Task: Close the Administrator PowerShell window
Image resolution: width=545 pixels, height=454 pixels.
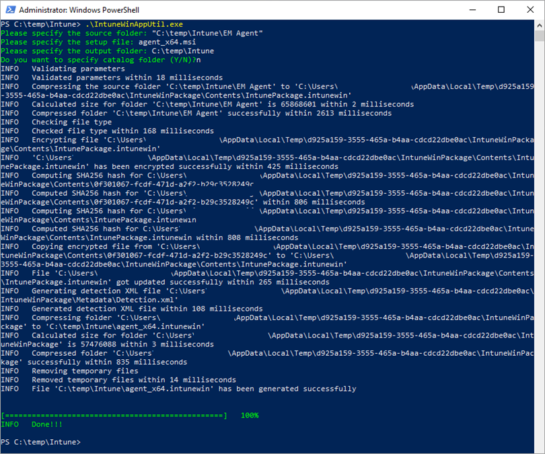Action: 530,11
